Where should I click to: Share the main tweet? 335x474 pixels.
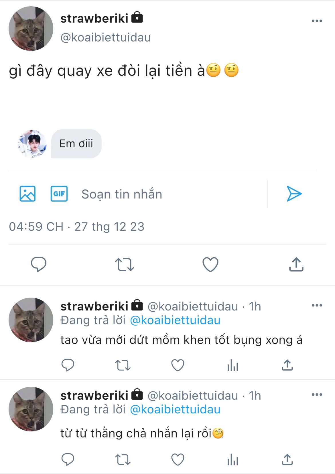(x=296, y=264)
